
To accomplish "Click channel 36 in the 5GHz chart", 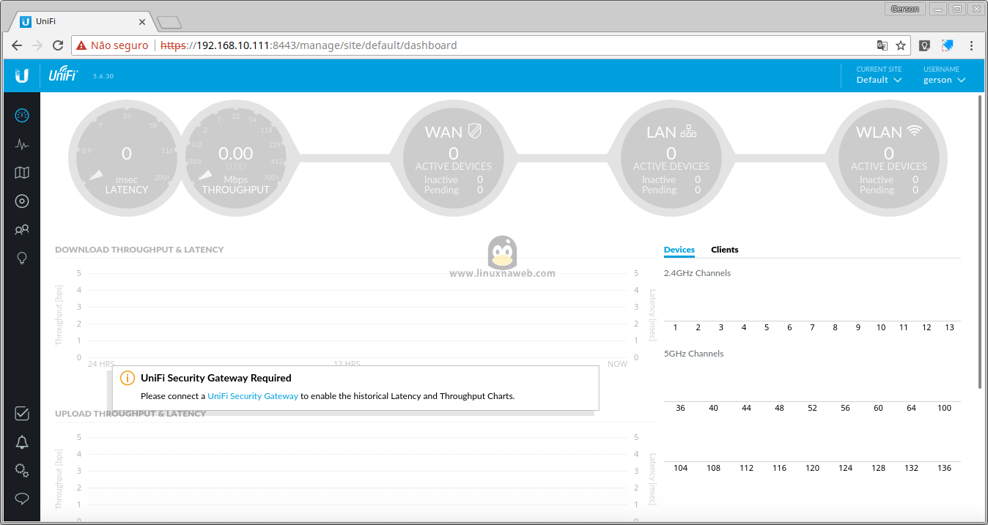I will click(681, 408).
